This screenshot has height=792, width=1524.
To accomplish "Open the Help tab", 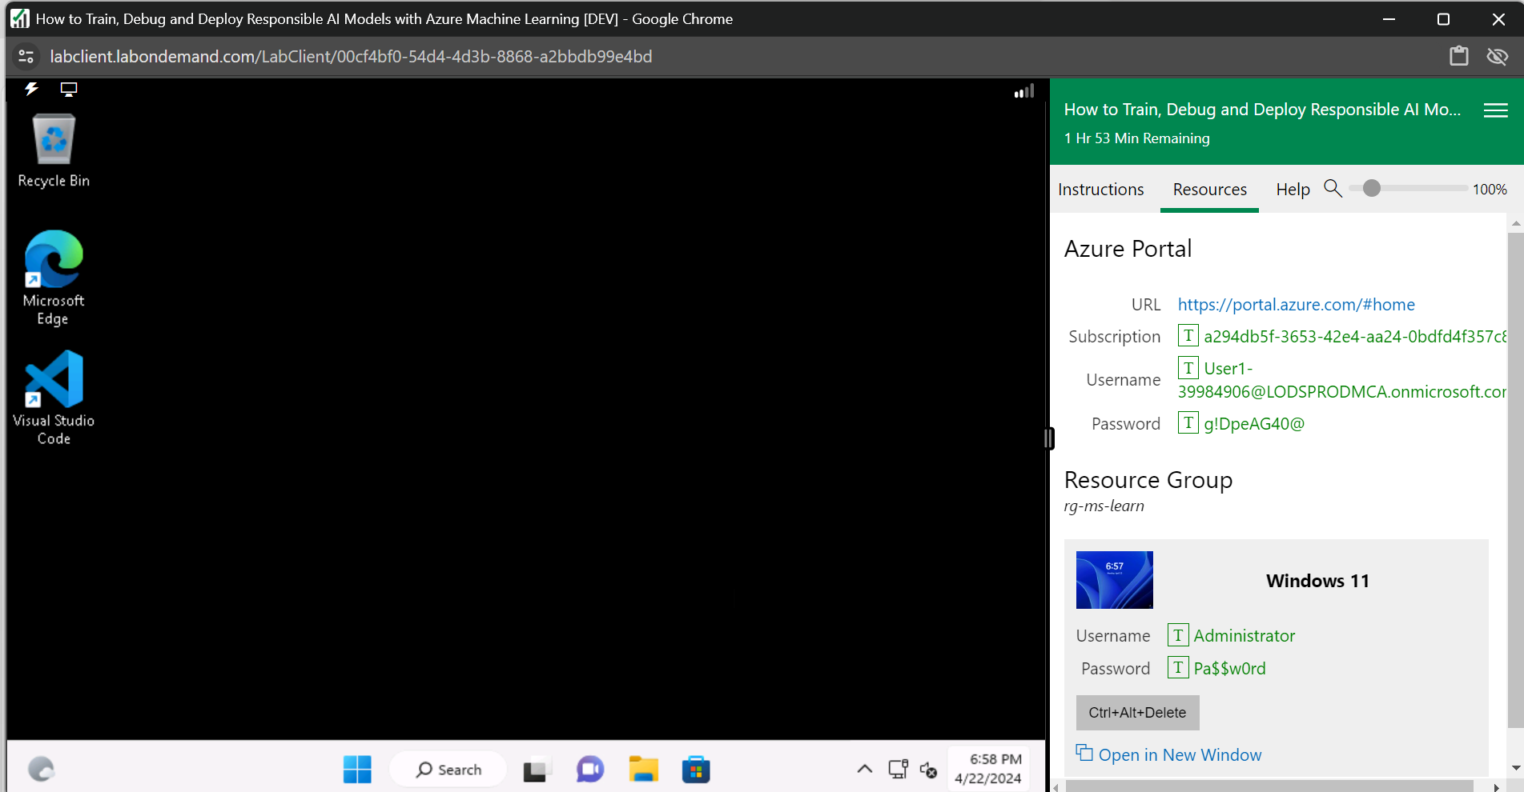I will click(1293, 190).
